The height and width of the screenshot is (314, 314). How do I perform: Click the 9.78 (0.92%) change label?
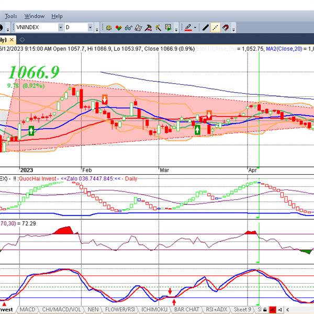[26, 86]
